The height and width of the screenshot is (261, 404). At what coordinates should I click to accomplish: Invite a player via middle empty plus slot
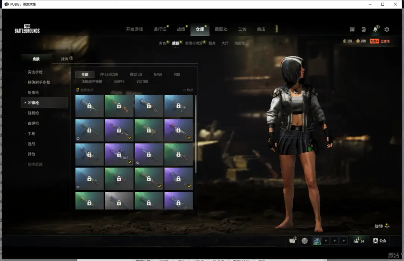(335, 241)
